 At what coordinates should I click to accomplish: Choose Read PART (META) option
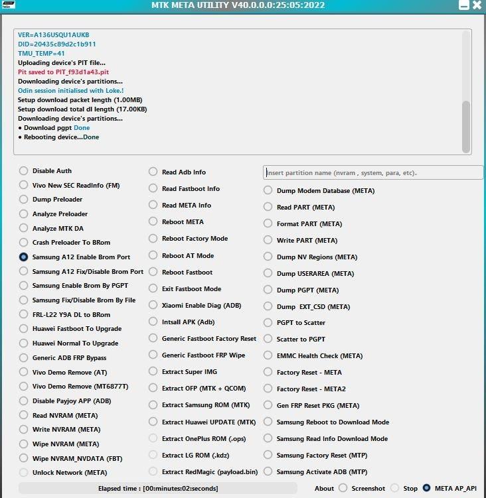[x=268, y=207]
